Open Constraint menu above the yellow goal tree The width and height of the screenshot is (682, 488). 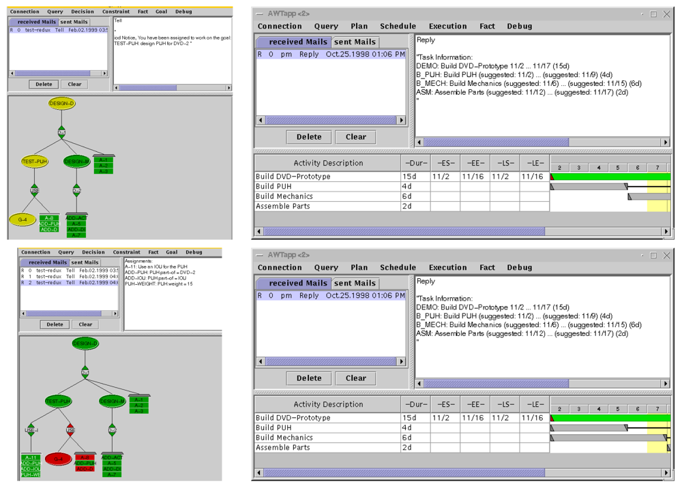click(x=116, y=12)
